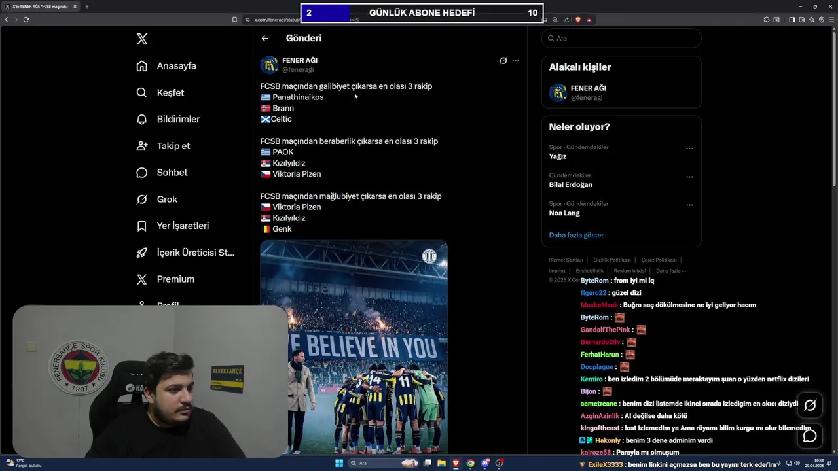Click the Takip et person-plus icon

[x=141, y=146]
